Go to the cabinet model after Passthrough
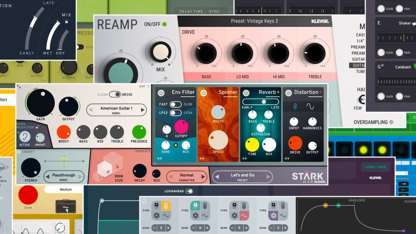This screenshot has width=416, height=234. 80,177
